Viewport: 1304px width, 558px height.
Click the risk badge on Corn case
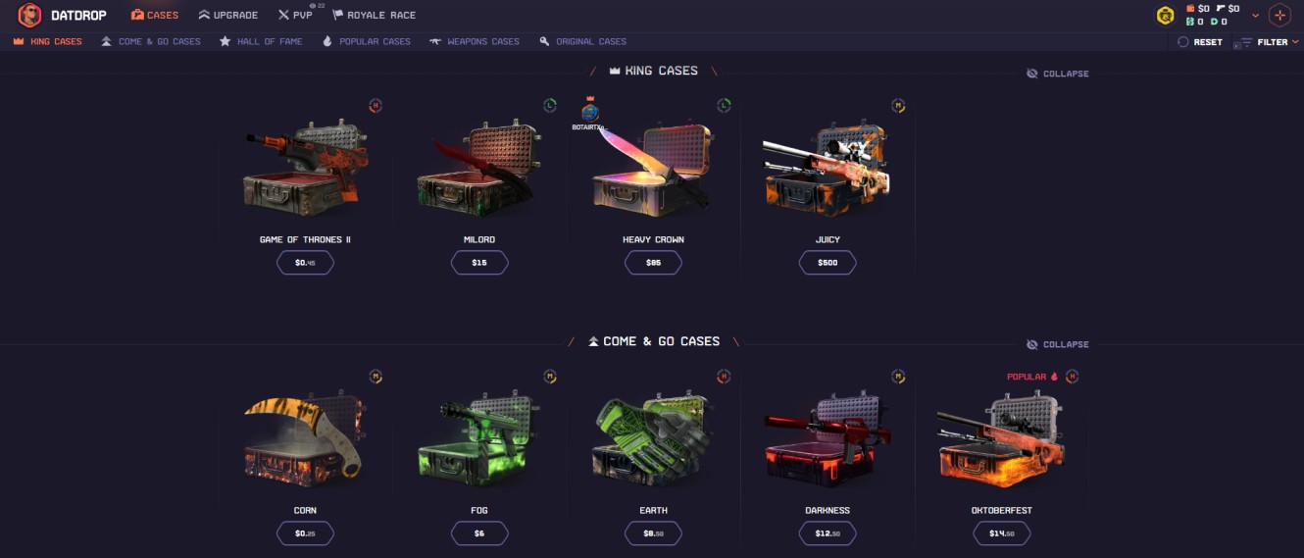pos(376,377)
